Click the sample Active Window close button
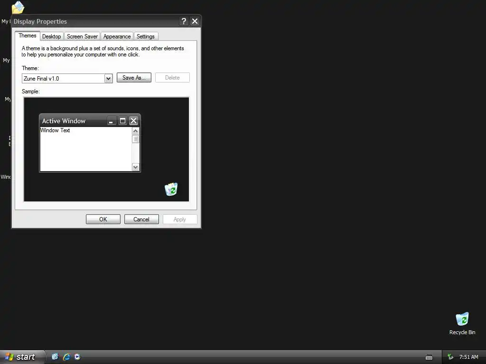Image resolution: width=486 pixels, height=364 pixels. coord(133,121)
